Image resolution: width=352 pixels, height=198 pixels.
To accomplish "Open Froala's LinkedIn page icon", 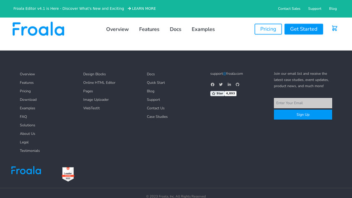I will click(x=229, y=84).
